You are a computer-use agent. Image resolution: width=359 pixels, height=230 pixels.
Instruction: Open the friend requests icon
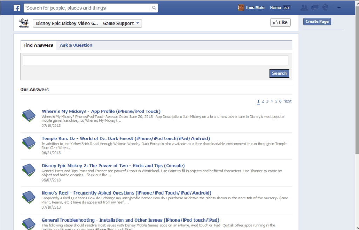coord(304,8)
